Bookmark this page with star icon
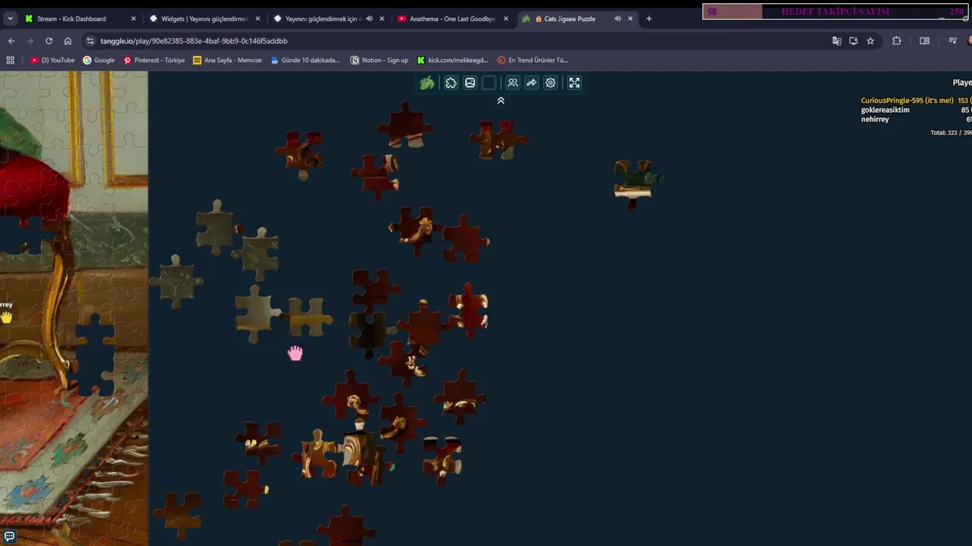Screen dimensions: 972x546 click(870, 41)
